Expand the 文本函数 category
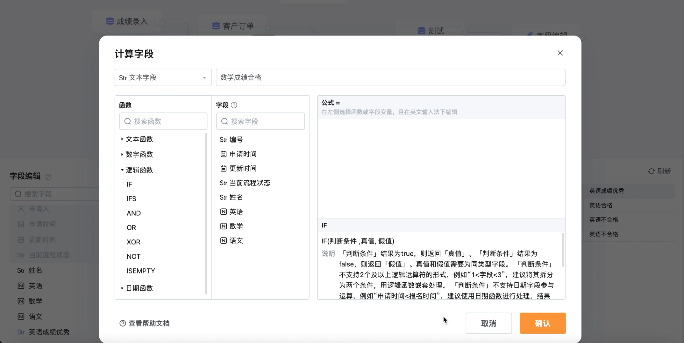684x343 pixels. (x=139, y=139)
